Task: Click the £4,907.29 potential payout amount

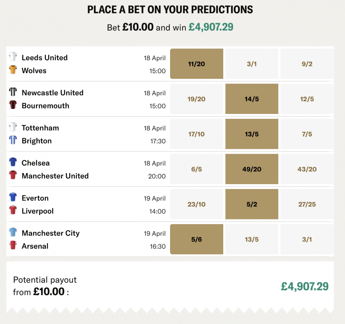Action: [304, 287]
